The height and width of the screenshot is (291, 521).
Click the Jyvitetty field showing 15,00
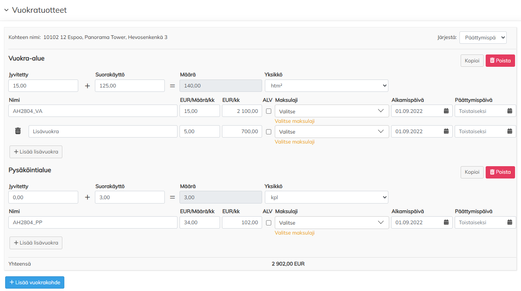(x=43, y=85)
